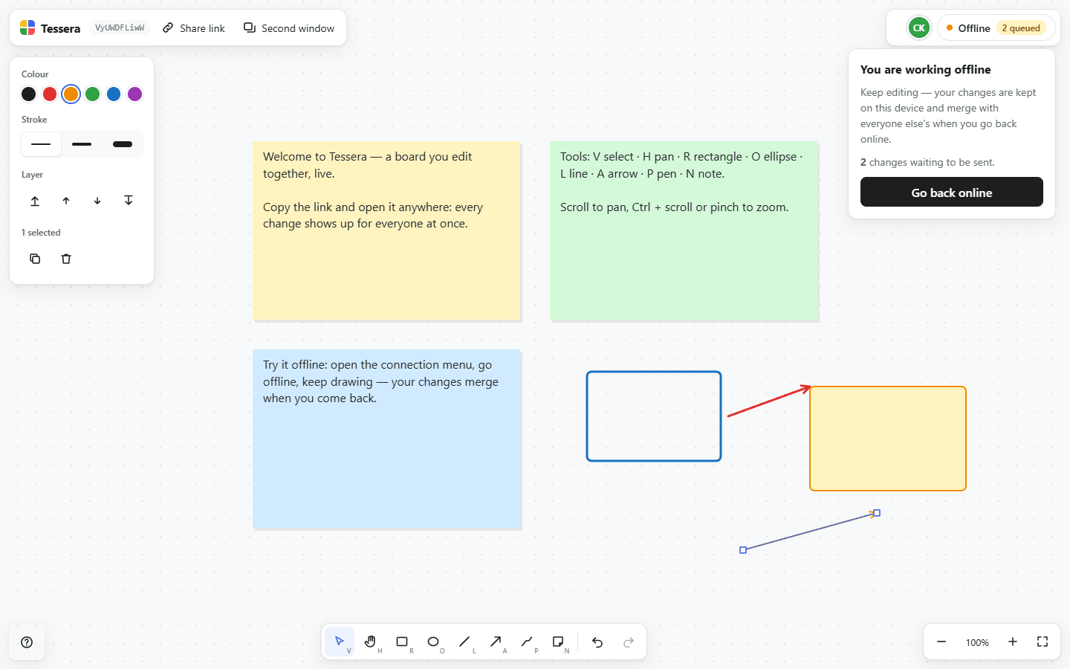Open the help question-mark button

tap(27, 642)
